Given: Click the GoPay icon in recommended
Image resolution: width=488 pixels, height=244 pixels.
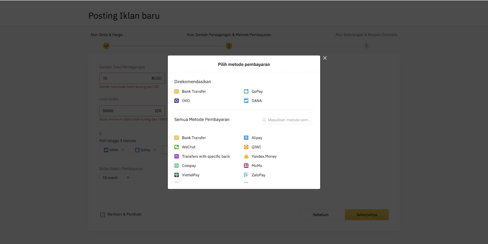Looking at the screenshot, I should (x=246, y=91).
